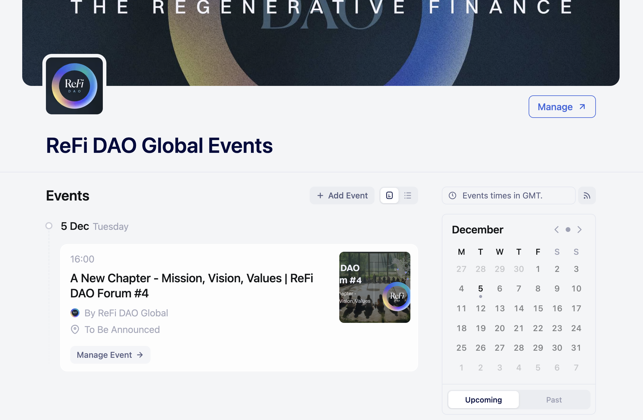Screen dimensions: 643x420
Task: Click the RSS feed icon
Action: tap(587, 195)
